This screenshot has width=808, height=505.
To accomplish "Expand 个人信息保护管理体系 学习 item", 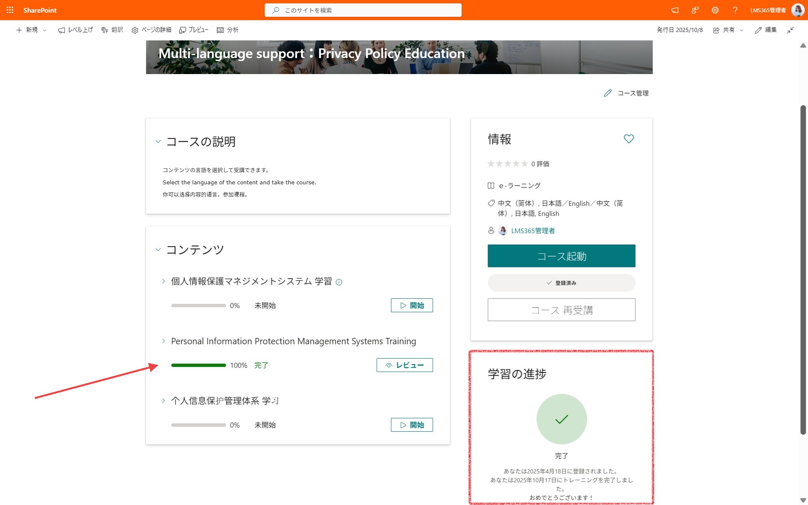I will 163,401.
